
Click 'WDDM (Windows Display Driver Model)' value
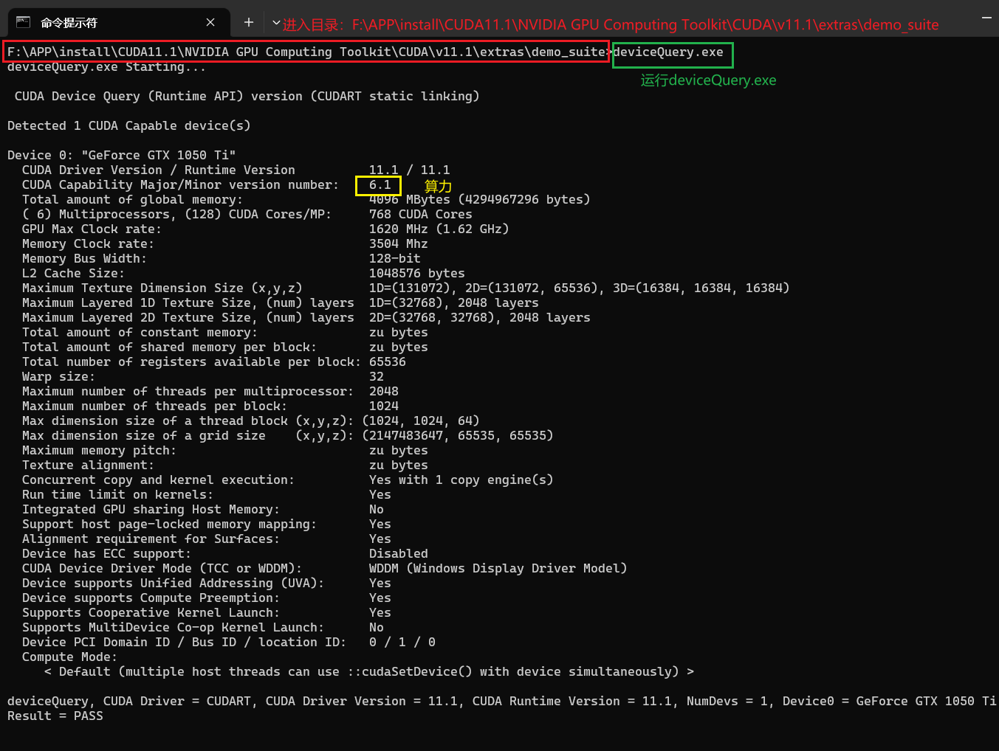pos(498,569)
